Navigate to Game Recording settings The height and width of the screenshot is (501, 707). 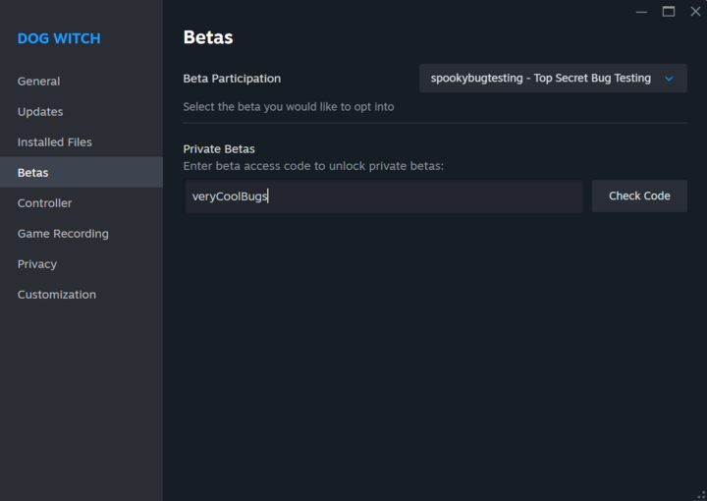click(63, 234)
